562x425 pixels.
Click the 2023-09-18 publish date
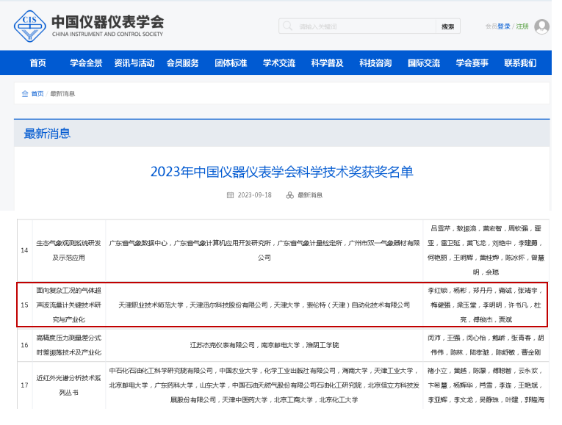[254, 195]
